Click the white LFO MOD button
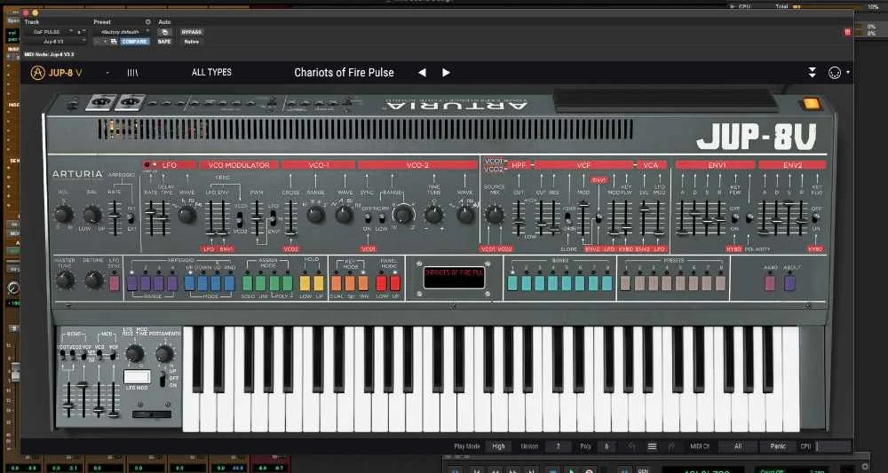The height and width of the screenshot is (473, 888). pos(137,376)
